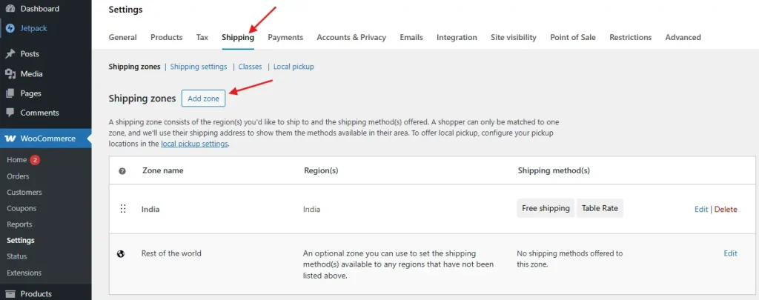The width and height of the screenshot is (759, 300).
Task: Switch to the Restrictions tab
Action: point(630,37)
